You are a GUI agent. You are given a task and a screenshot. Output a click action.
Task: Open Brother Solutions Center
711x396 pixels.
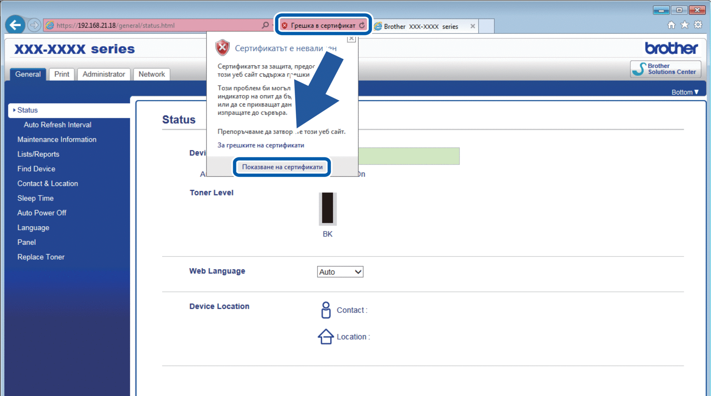click(x=666, y=69)
